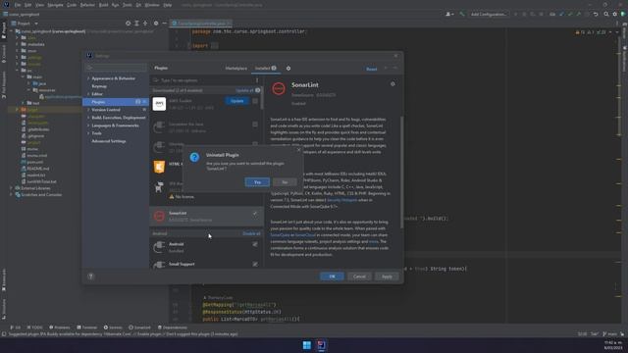Open the SonarLint detail gear menu

coord(392,84)
